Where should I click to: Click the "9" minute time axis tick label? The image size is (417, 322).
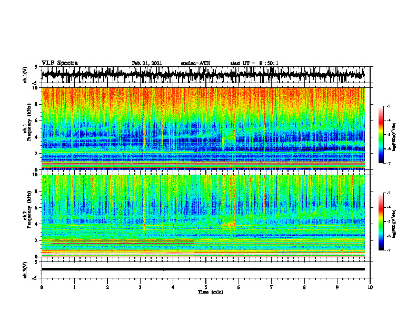tap(337, 287)
